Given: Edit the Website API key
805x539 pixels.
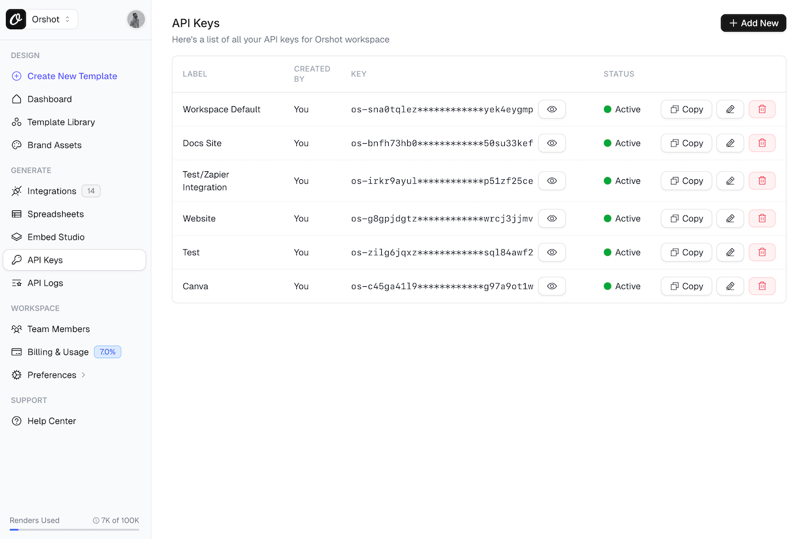Looking at the screenshot, I should click(x=730, y=218).
